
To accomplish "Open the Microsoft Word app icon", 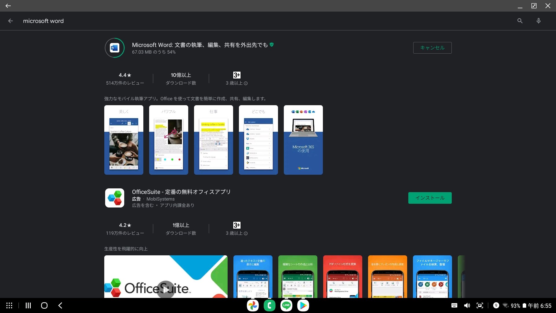I will pos(115,48).
